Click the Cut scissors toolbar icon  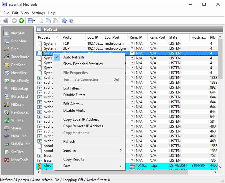click(41, 21)
